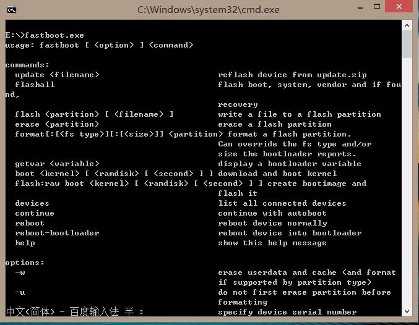Click the vertical scrollbar thumb

407,45
